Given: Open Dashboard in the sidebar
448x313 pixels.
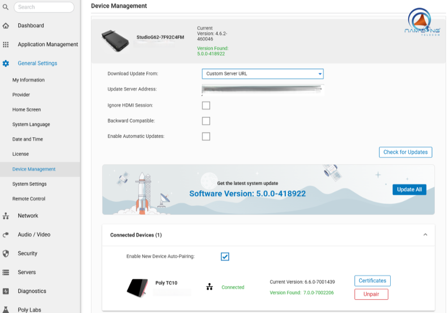Looking at the screenshot, I should [x=31, y=25].
